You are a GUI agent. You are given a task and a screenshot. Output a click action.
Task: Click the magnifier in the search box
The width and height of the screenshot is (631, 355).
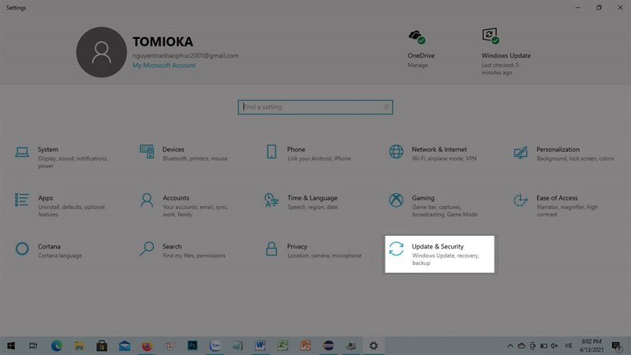pos(386,107)
